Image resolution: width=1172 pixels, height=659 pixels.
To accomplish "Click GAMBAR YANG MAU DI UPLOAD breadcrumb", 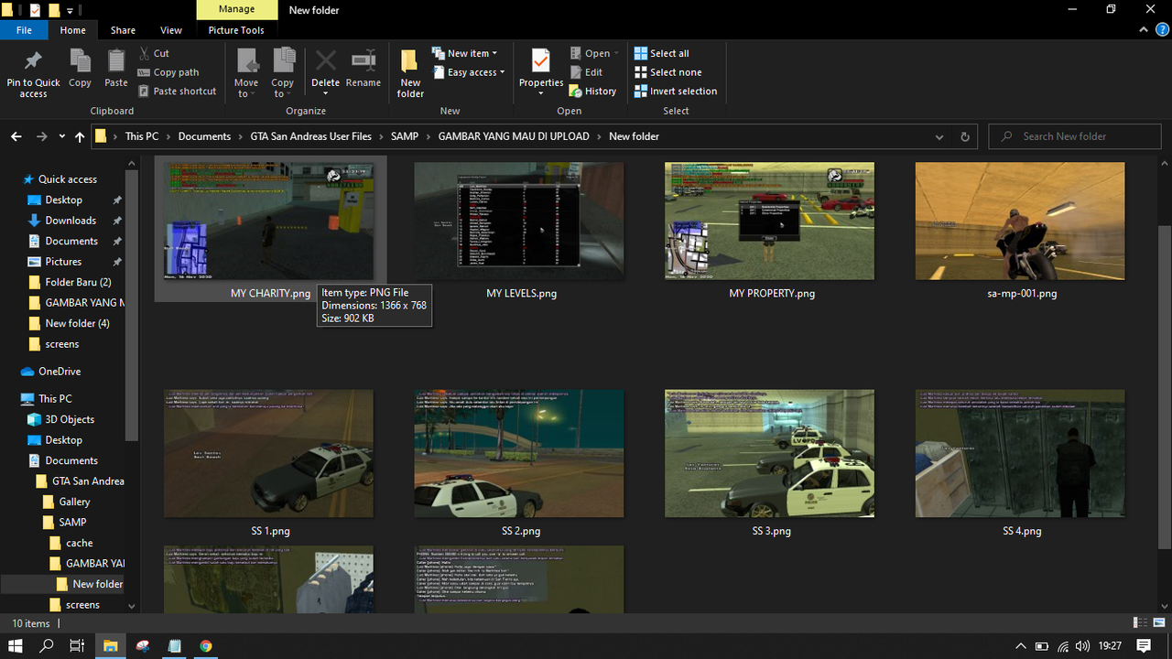I will click(514, 136).
